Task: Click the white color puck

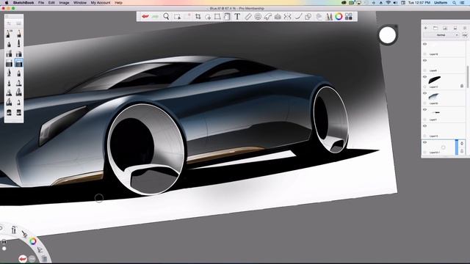Action: [x=388, y=35]
